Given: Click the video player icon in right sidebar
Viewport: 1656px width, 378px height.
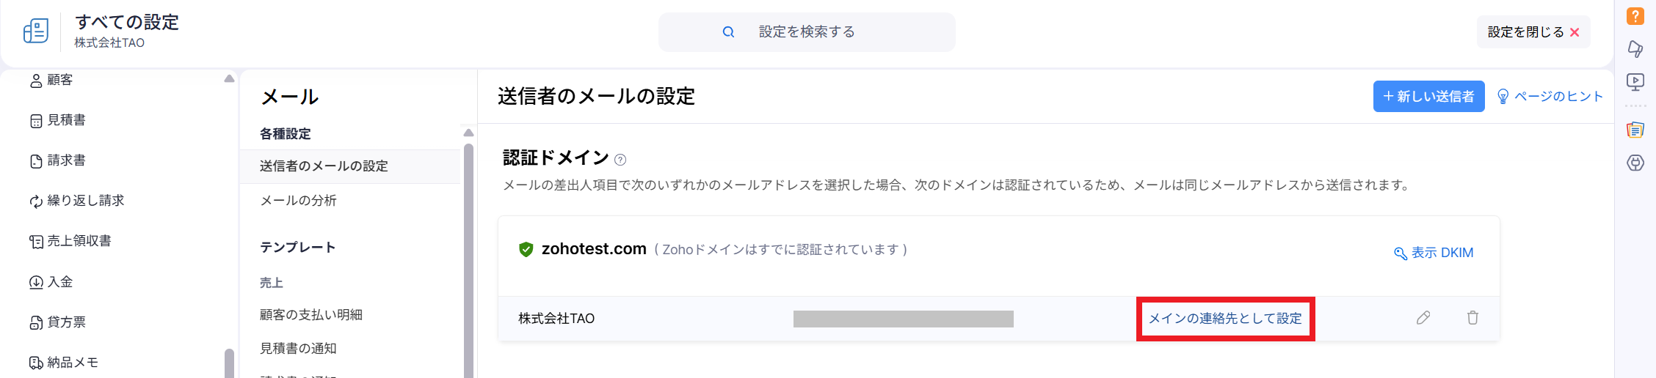Looking at the screenshot, I should pos(1635,82).
